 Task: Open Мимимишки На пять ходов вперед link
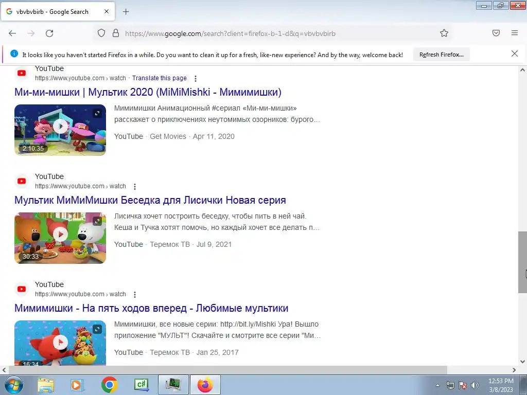pos(151,308)
